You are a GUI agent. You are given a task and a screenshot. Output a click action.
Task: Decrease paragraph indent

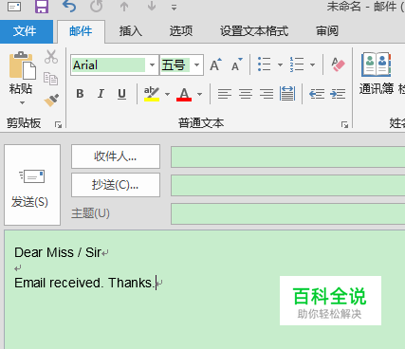[317, 94]
